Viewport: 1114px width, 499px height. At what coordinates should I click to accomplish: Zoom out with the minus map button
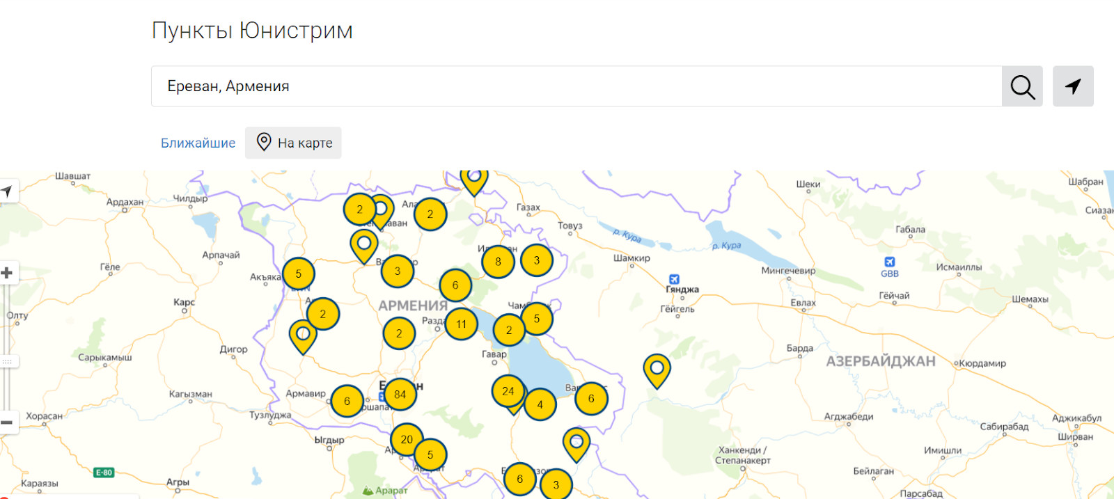click(x=7, y=422)
